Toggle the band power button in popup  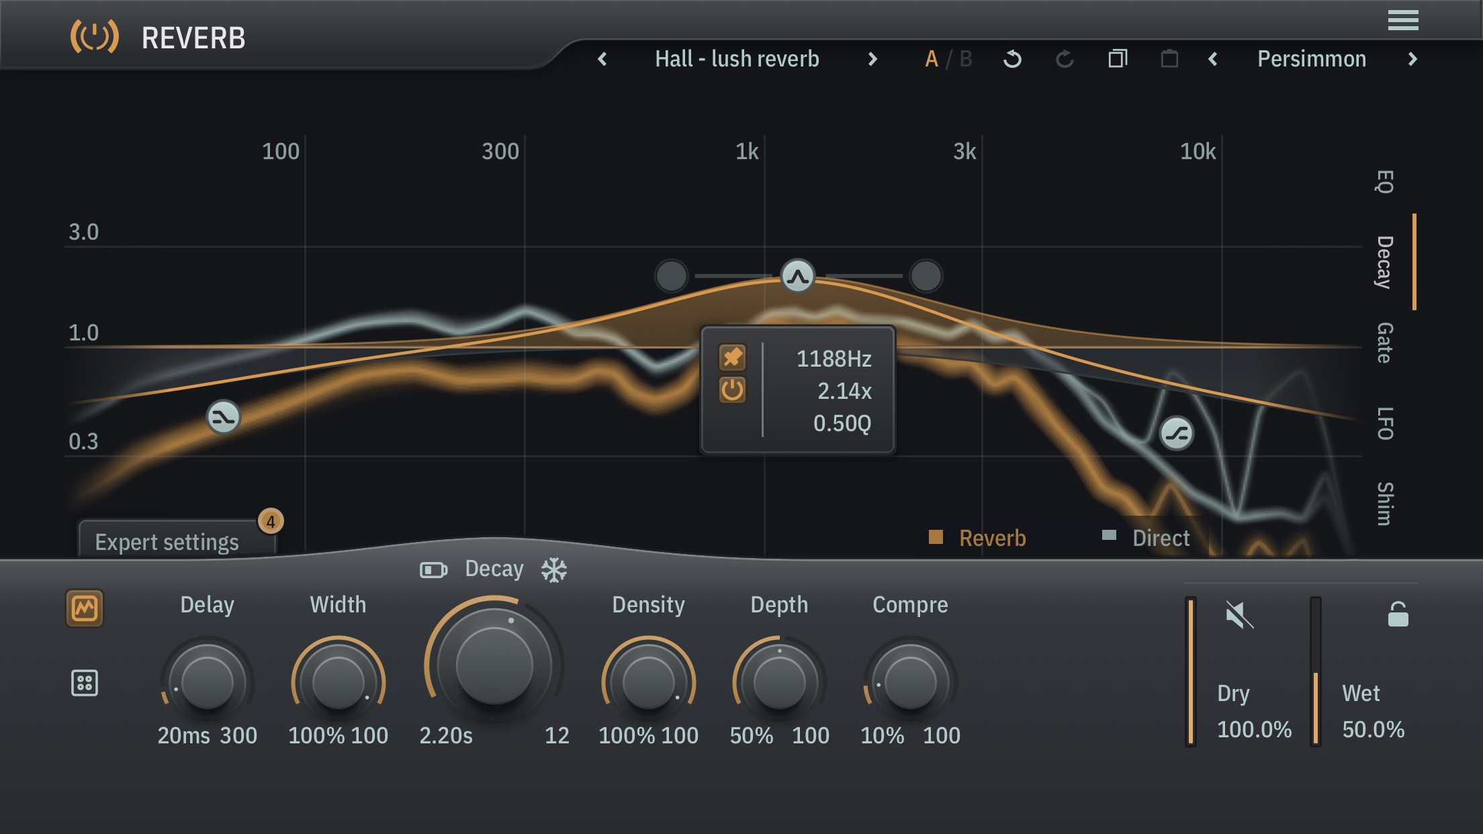pyautogui.click(x=732, y=390)
